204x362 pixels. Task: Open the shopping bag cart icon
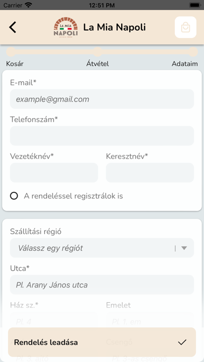click(185, 27)
